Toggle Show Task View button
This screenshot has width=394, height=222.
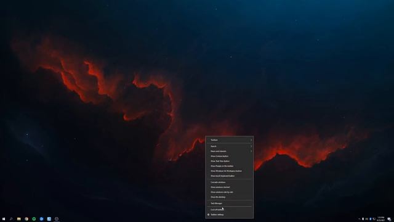[230, 161]
